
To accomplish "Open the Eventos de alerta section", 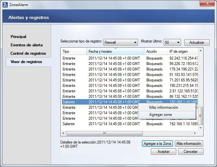I will coord(27,45).
